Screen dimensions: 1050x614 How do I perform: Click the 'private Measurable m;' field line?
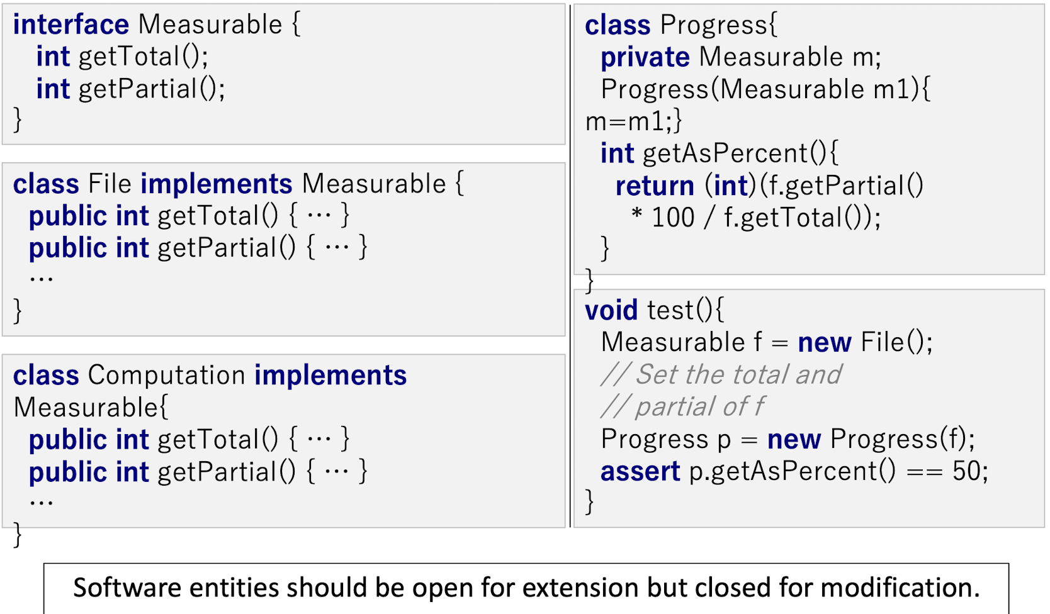(740, 57)
